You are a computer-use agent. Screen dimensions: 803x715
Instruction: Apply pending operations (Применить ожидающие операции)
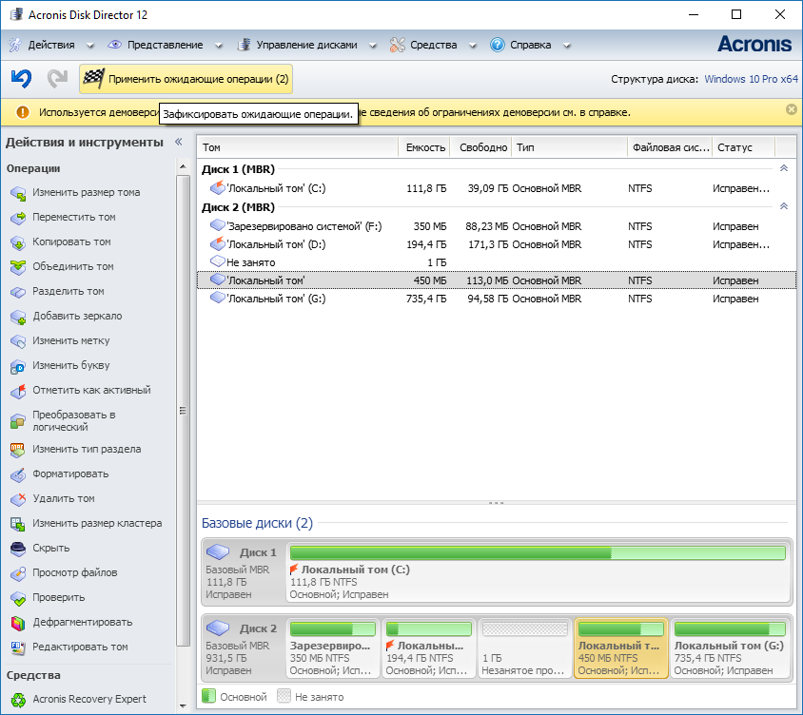pos(186,79)
